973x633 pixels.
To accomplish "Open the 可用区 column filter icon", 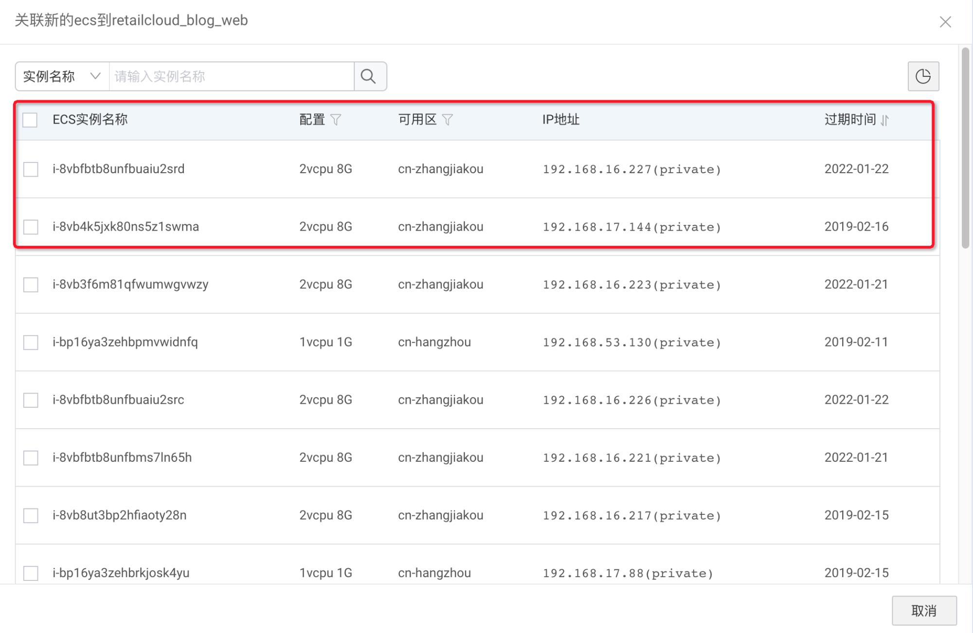I will click(448, 119).
